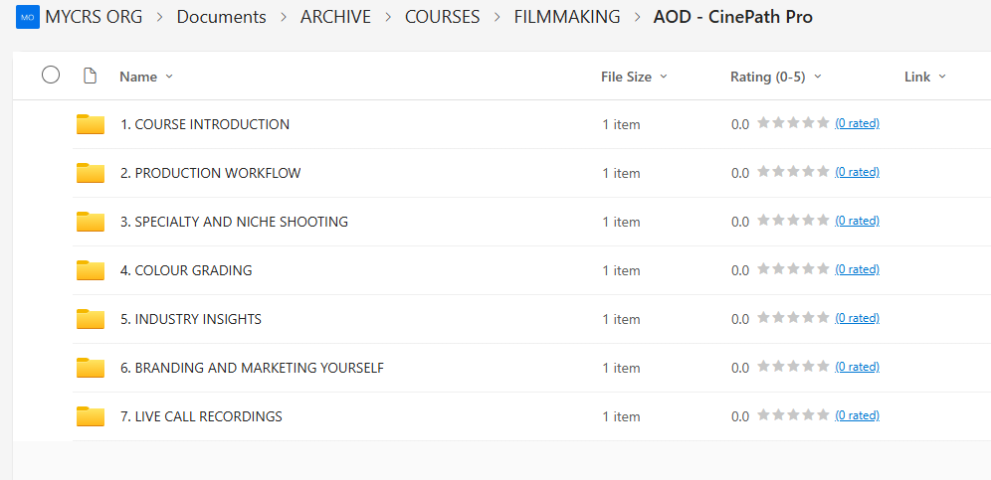Screen dimensions: 991x480
Task: Give PRODUCTION WORKFLOW a three-star rating
Action: 793,172
